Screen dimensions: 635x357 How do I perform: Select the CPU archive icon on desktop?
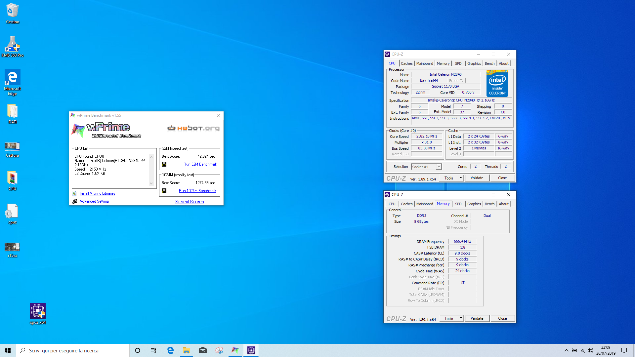13,180
